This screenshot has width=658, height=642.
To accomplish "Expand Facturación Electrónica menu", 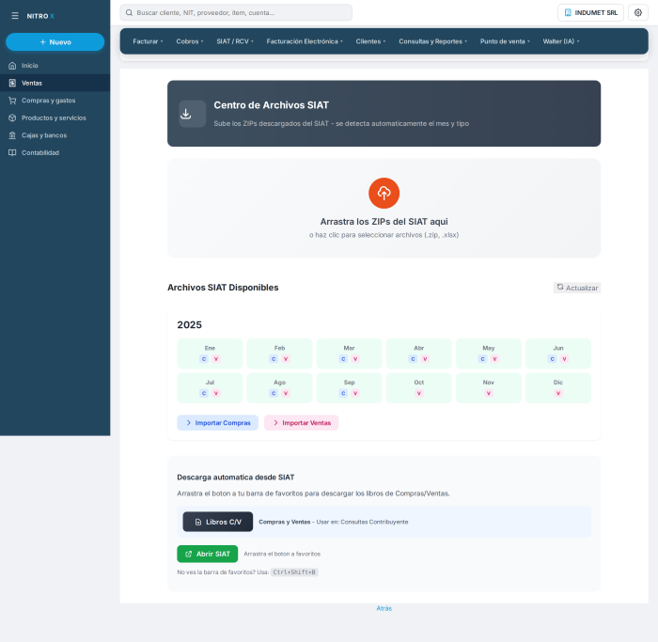I will [305, 41].
